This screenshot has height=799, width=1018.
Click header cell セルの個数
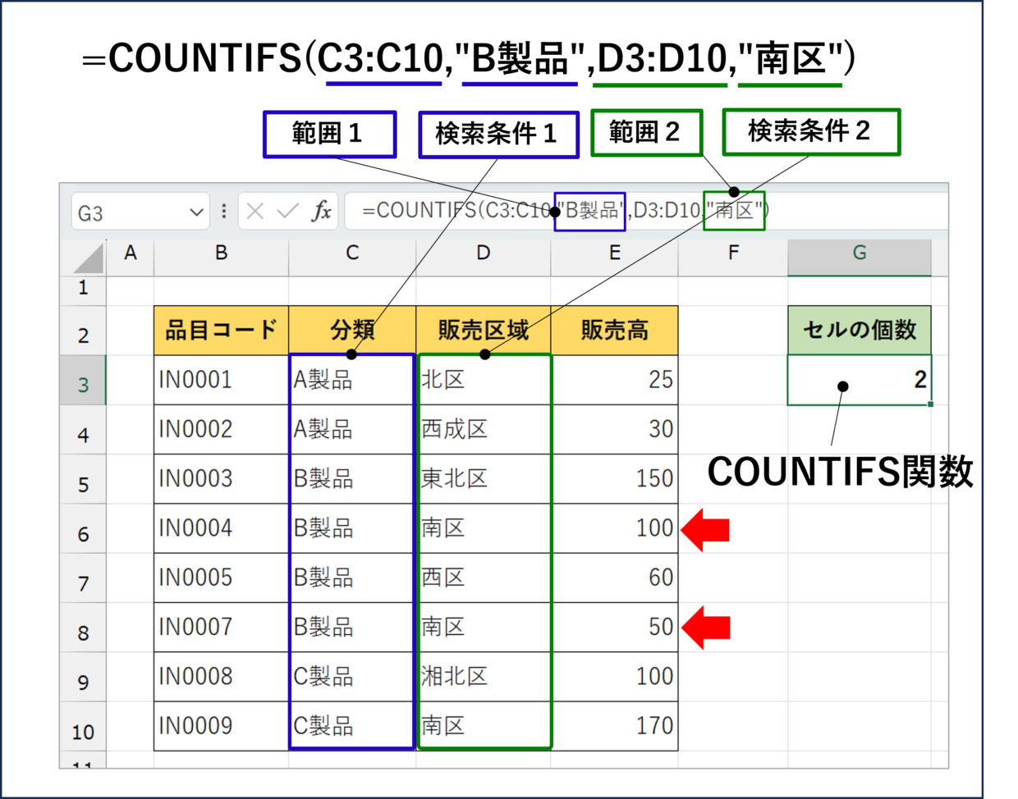pos(860,331)
